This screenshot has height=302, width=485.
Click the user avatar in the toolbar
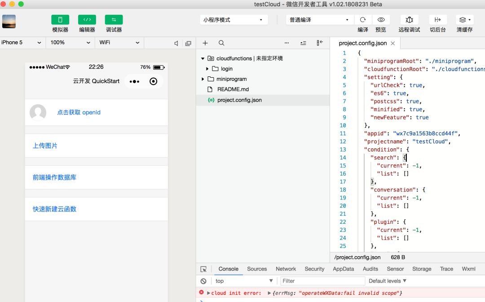(x=9, y=22)
